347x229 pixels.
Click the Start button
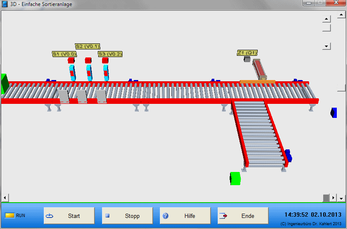[69, 215]
